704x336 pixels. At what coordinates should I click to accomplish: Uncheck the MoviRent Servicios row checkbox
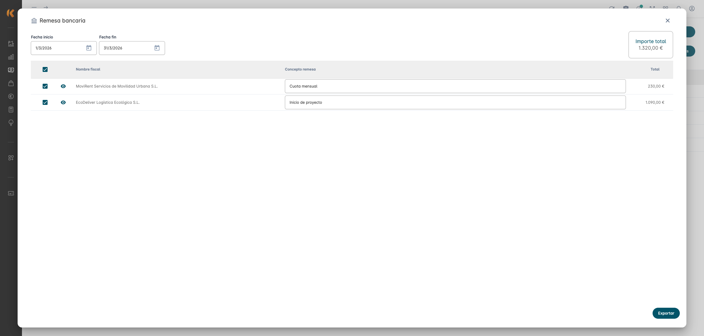[45, 86]
